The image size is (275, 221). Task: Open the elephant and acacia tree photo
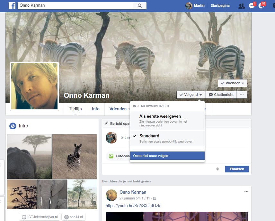point(29,157)
